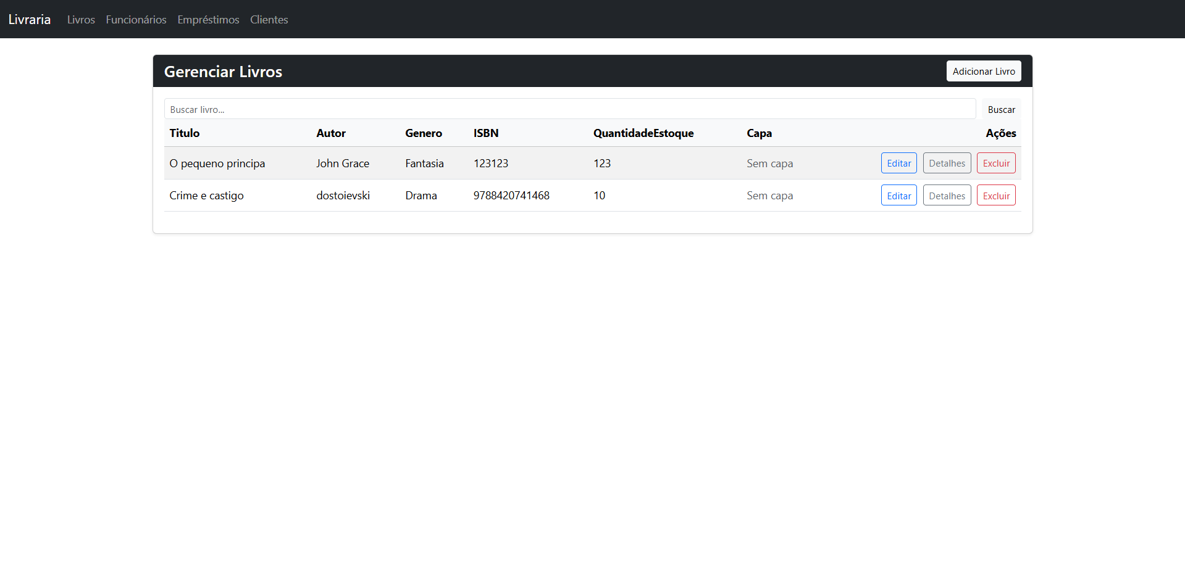Edit the O pequeno principa book
The image size is (1185, 588).
point(898,163)
